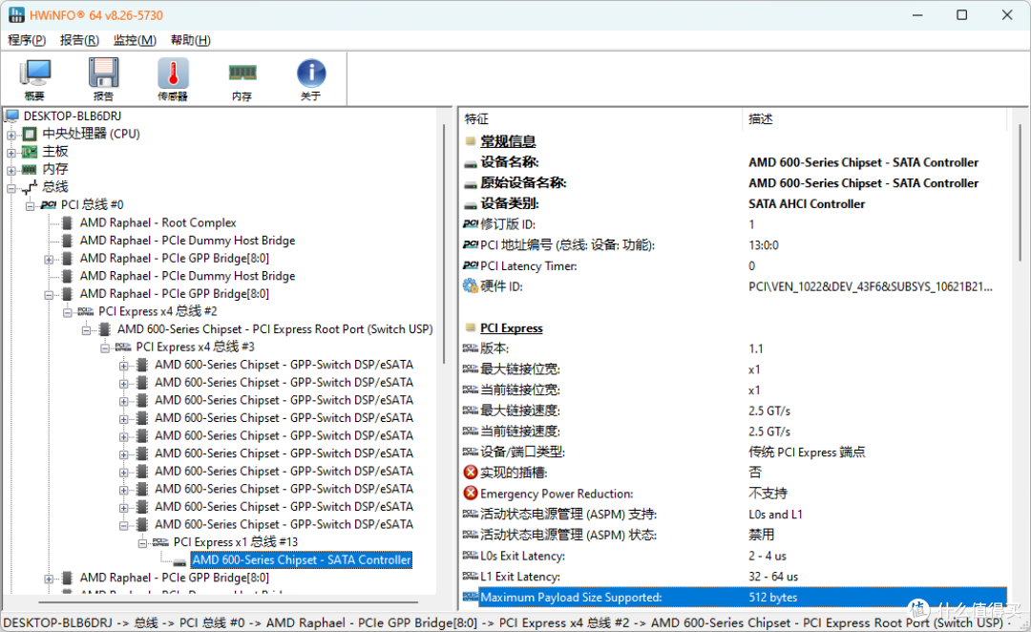1031x632 pixels.
Task: Click the 内存 tree node icon
Action: point(30,169)
